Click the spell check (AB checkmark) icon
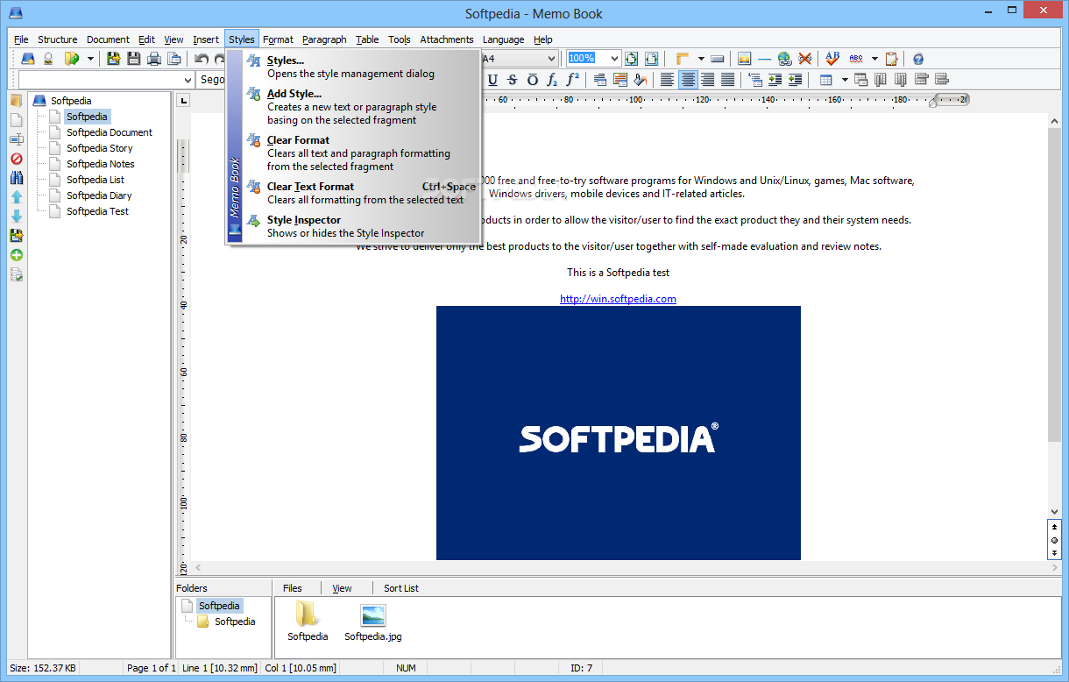Viewport: 1069px width, 682px height. click(832, 59)
